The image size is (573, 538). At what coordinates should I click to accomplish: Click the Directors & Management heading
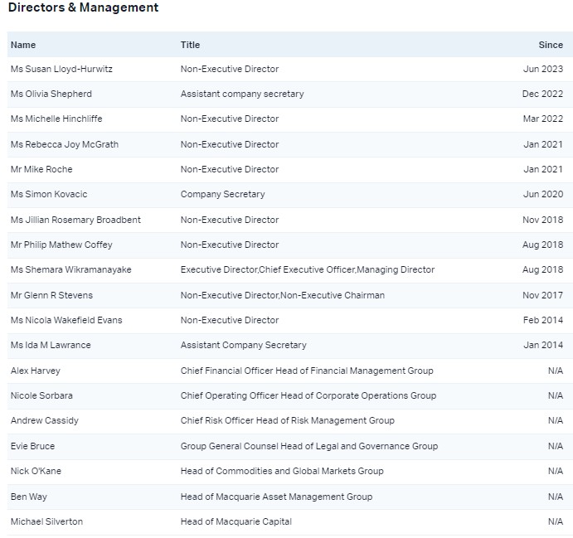[x=83, y=7]
